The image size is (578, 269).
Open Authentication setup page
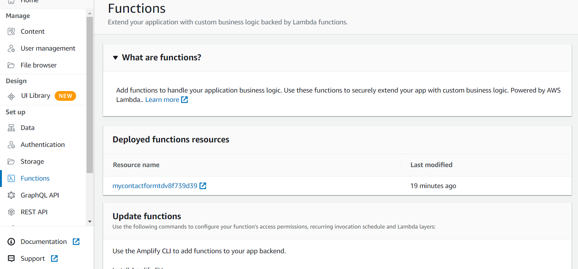click(43, 145)
